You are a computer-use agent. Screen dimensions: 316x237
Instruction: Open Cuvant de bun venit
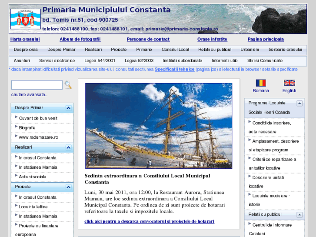[x=38, y=118]
